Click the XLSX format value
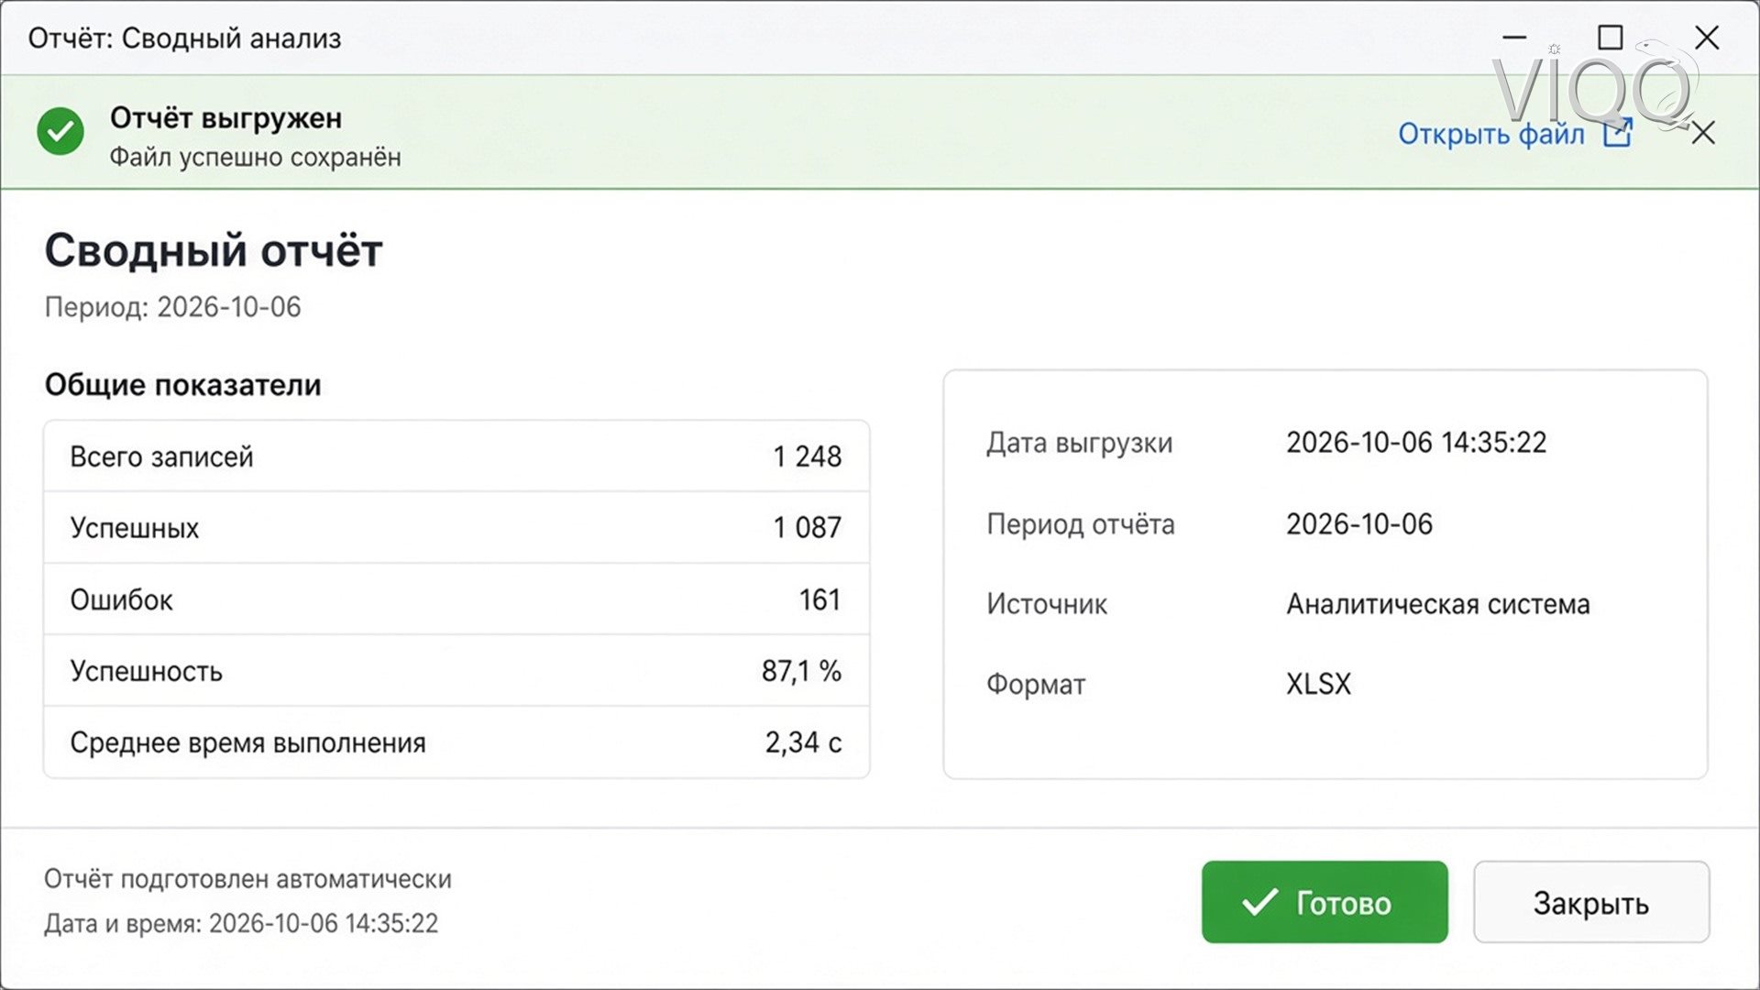Image resolution: width=1760 pixels, height=990 pixels. (x=1318, y=684)
